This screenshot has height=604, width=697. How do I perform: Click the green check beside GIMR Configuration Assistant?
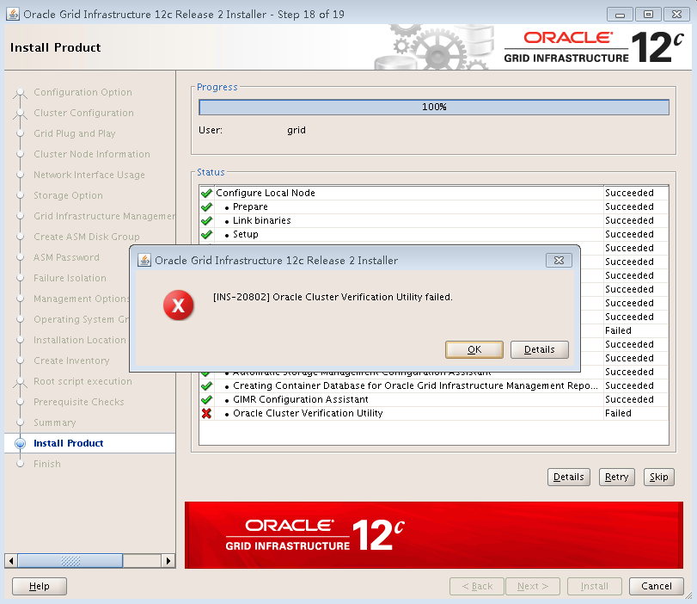click(x=206, y=400)
